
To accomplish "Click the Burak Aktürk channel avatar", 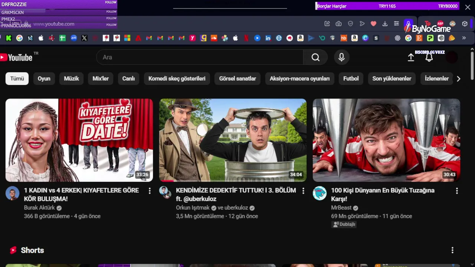I will coord(12,193).
